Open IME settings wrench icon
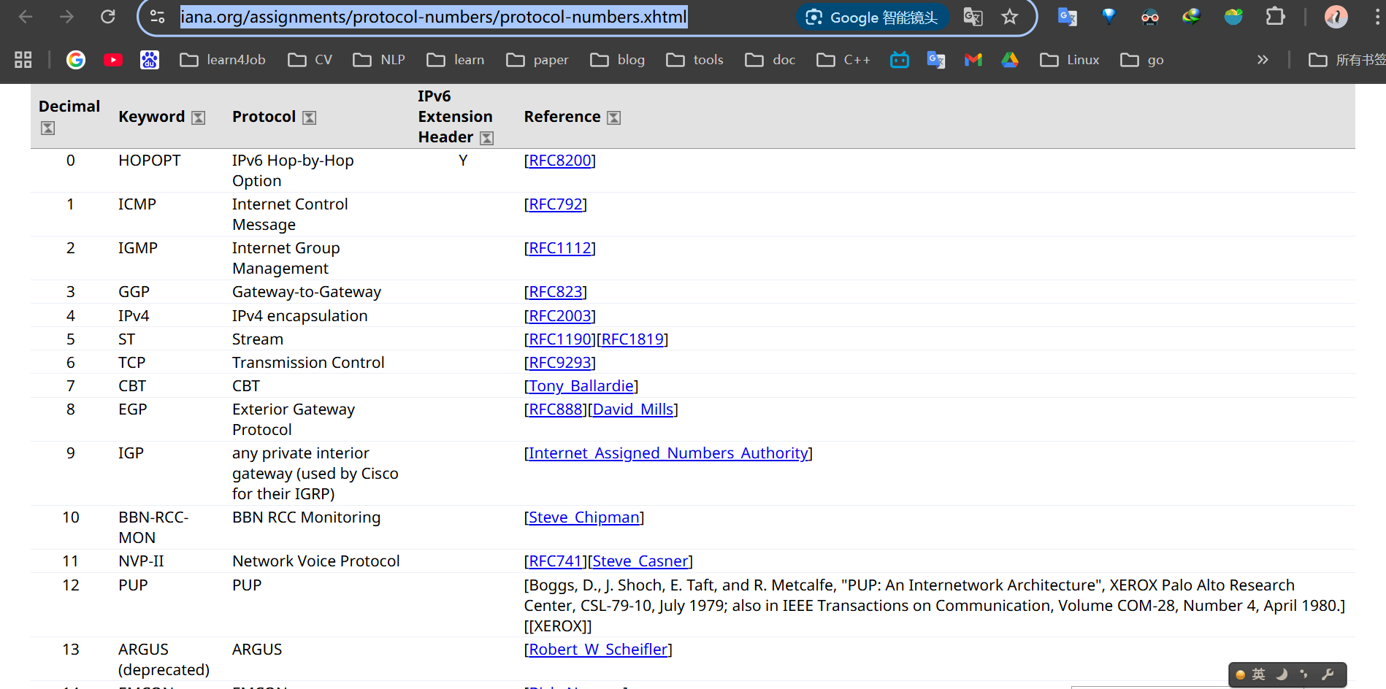 coord(1328,674)
